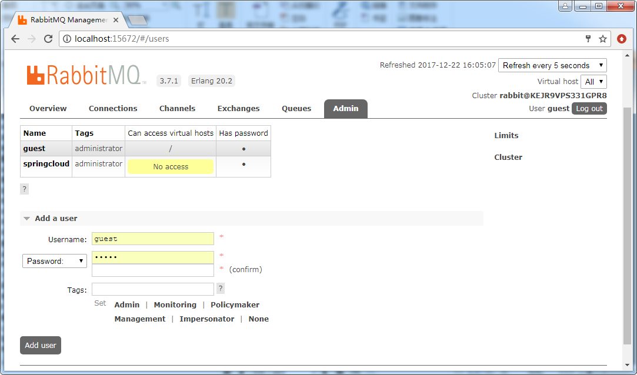Viewport: 637px width, 375px height.
Task: Switch to the Exchanges tab
Action: 238,108
